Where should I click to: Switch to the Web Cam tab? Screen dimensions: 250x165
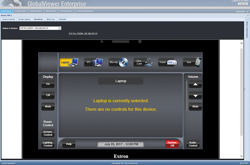[x=51, y=19]
